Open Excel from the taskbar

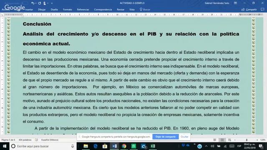153,146
